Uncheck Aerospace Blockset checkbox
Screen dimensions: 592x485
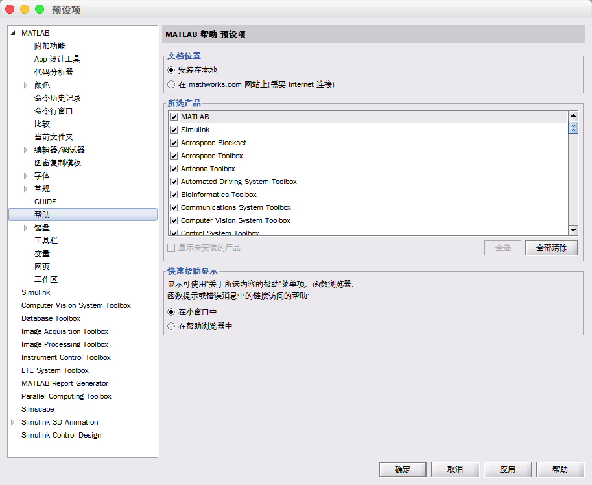174,143
